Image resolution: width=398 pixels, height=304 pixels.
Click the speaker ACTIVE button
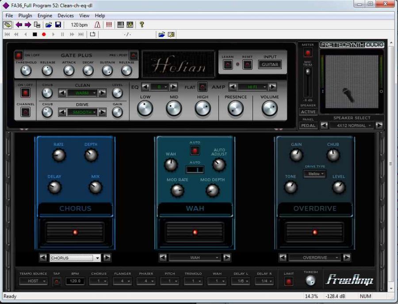(308, 112)
